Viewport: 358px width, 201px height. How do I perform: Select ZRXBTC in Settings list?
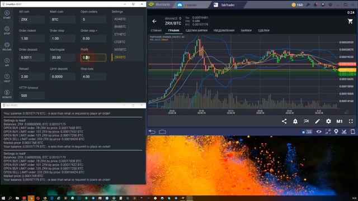pyautogui.click(x=120, y=57)
